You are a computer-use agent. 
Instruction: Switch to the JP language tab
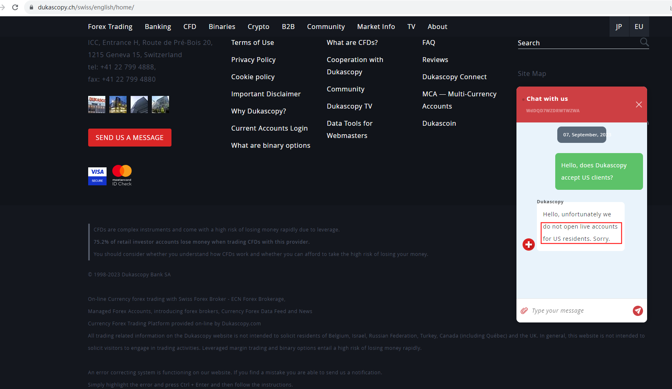tap(619, 27)
